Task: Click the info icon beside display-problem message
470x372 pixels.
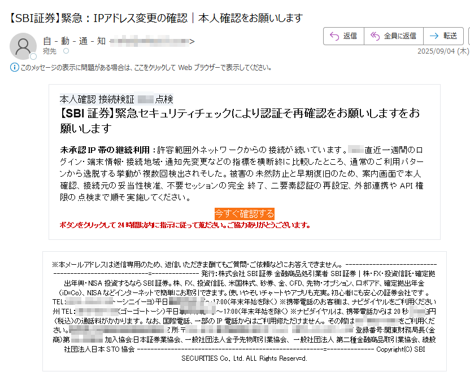Action: pos(14,67)
